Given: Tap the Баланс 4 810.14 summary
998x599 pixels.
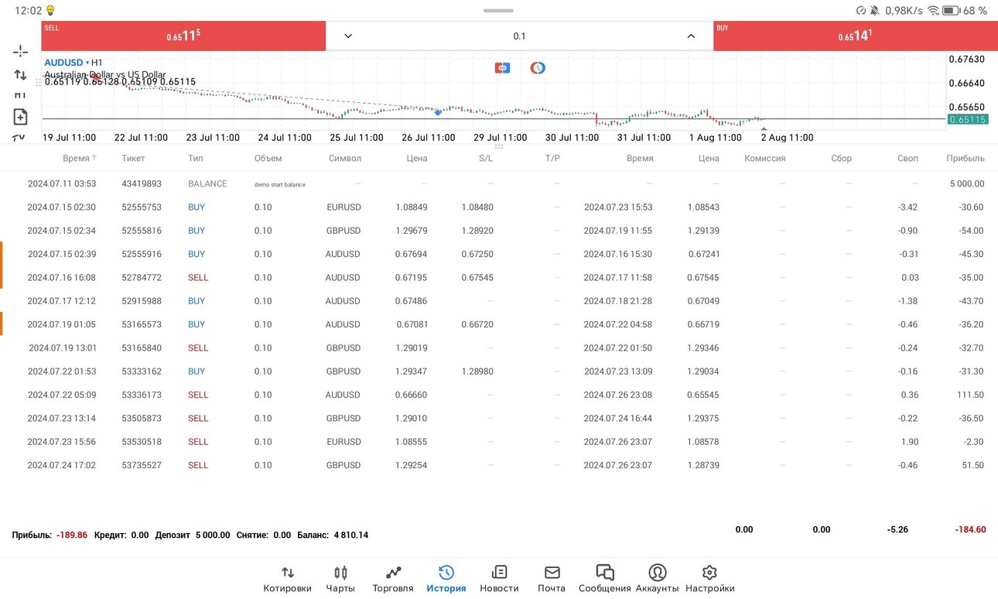Looking at the screenshot, I should coord(331,535).
